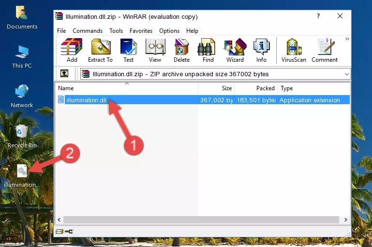
Task: Start the VirusScan tool
Action: [294, 50]
